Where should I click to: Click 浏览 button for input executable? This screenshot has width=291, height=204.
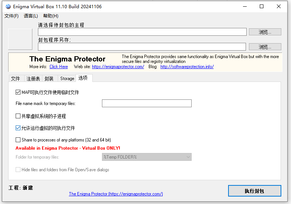click(x=265, y=32)
